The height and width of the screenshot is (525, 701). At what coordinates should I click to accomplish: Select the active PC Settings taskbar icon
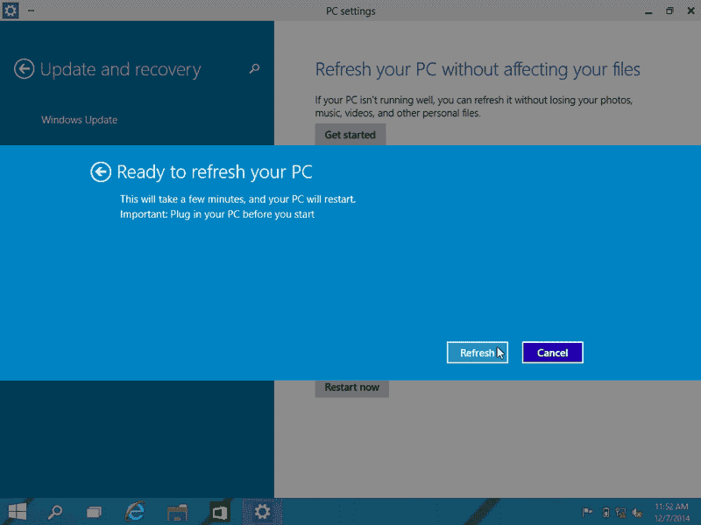[262, 511]
